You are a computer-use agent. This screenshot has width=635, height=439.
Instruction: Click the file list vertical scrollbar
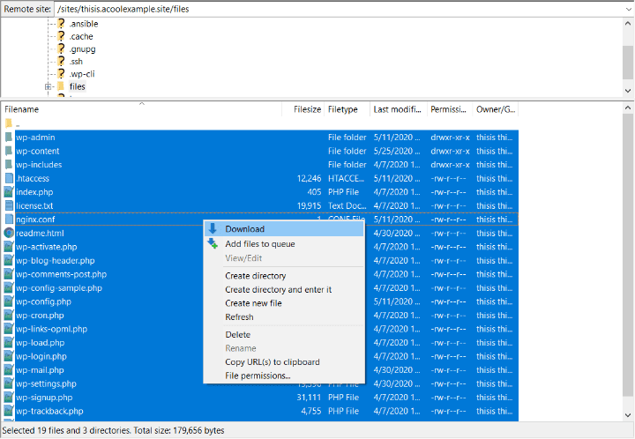point(627,264)
